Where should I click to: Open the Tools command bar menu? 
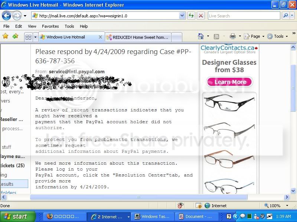coord(277,36)
